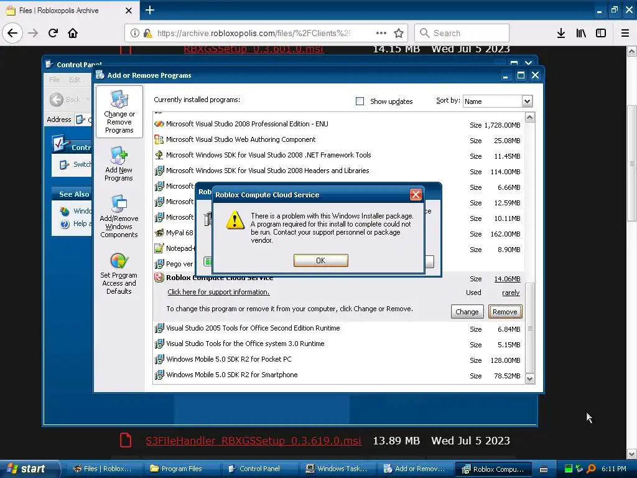Reload the page in the browser
This screenshot has height=478, width=637.
coord(53,33)
